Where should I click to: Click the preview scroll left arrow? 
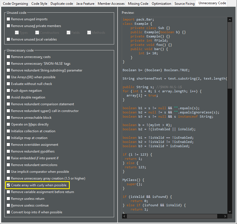coord(124,216)
